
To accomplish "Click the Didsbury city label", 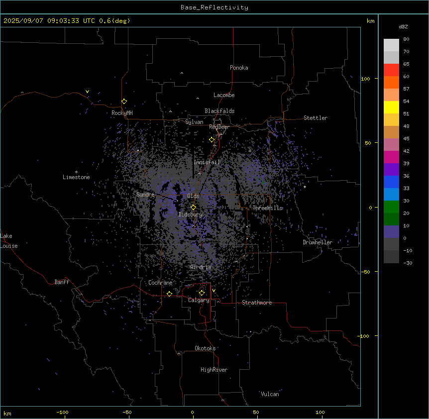I will click(x=191, y=214).
